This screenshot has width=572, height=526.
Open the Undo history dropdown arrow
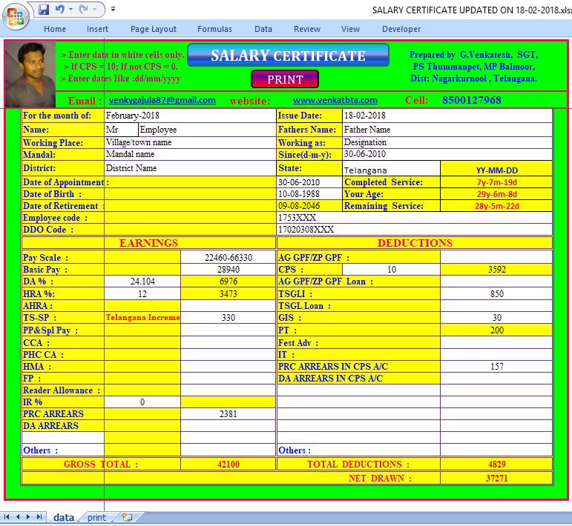(x=70, y=9)
